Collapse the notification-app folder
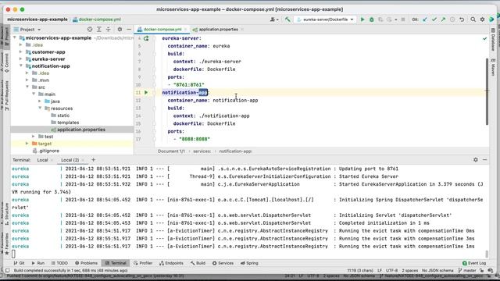Viewport: 500px width, 281px height. pyautogui.click(x=21, y=66)
